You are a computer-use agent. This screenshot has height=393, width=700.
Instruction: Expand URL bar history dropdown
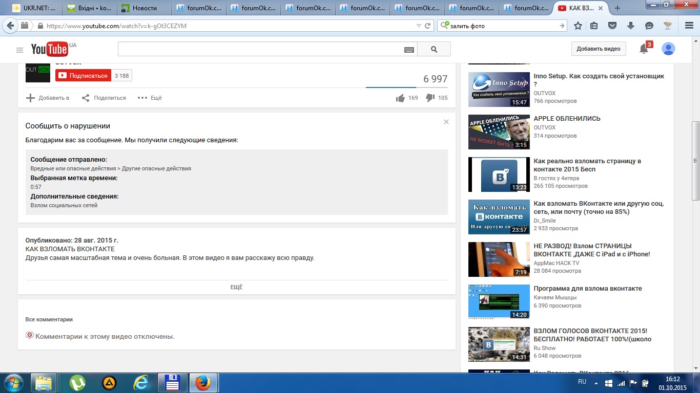point(418,26)
